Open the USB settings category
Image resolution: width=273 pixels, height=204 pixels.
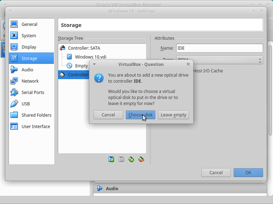[31, 104]
